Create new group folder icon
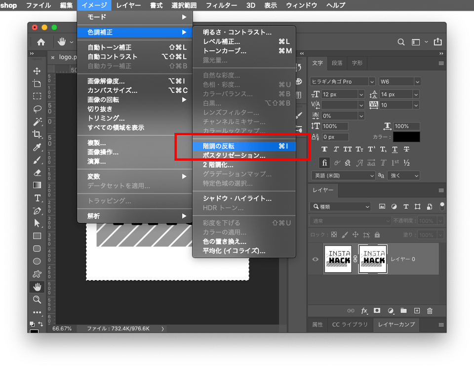The image size is (474, 369). (x=403, y=311)
